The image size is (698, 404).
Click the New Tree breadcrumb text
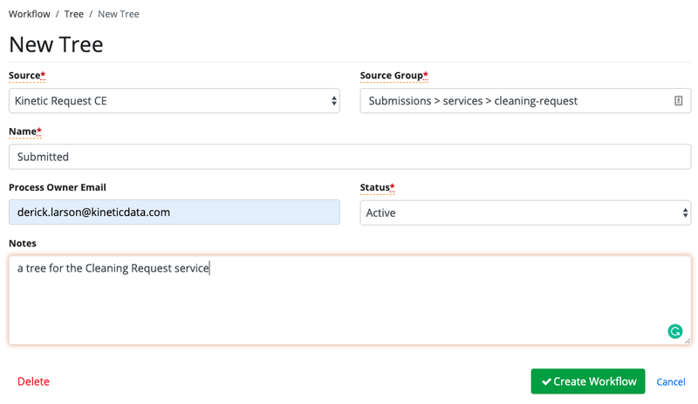119,14
